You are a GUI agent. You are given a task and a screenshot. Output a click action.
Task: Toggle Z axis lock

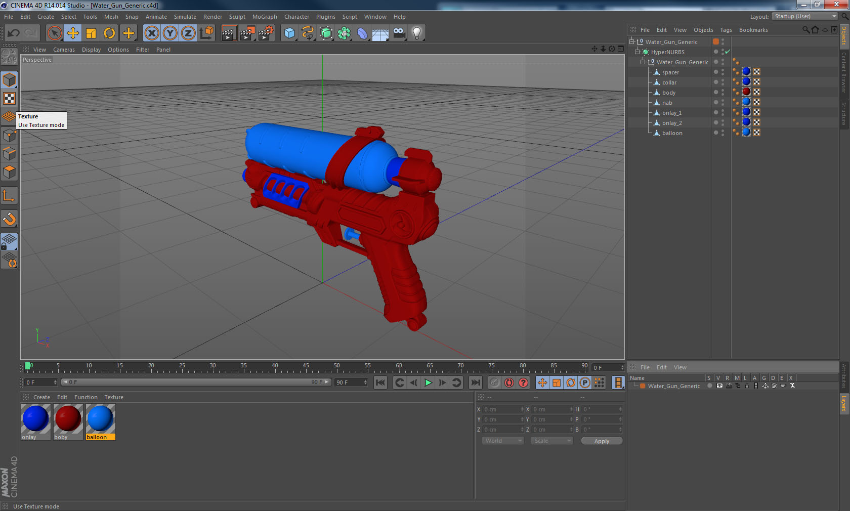[188, 33]
